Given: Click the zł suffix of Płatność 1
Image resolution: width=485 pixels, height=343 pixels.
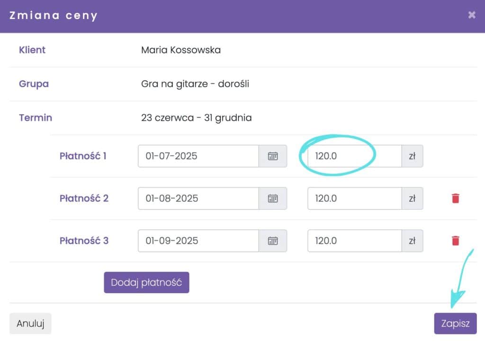Looking at the screenshot, I should tap(412, 156).
